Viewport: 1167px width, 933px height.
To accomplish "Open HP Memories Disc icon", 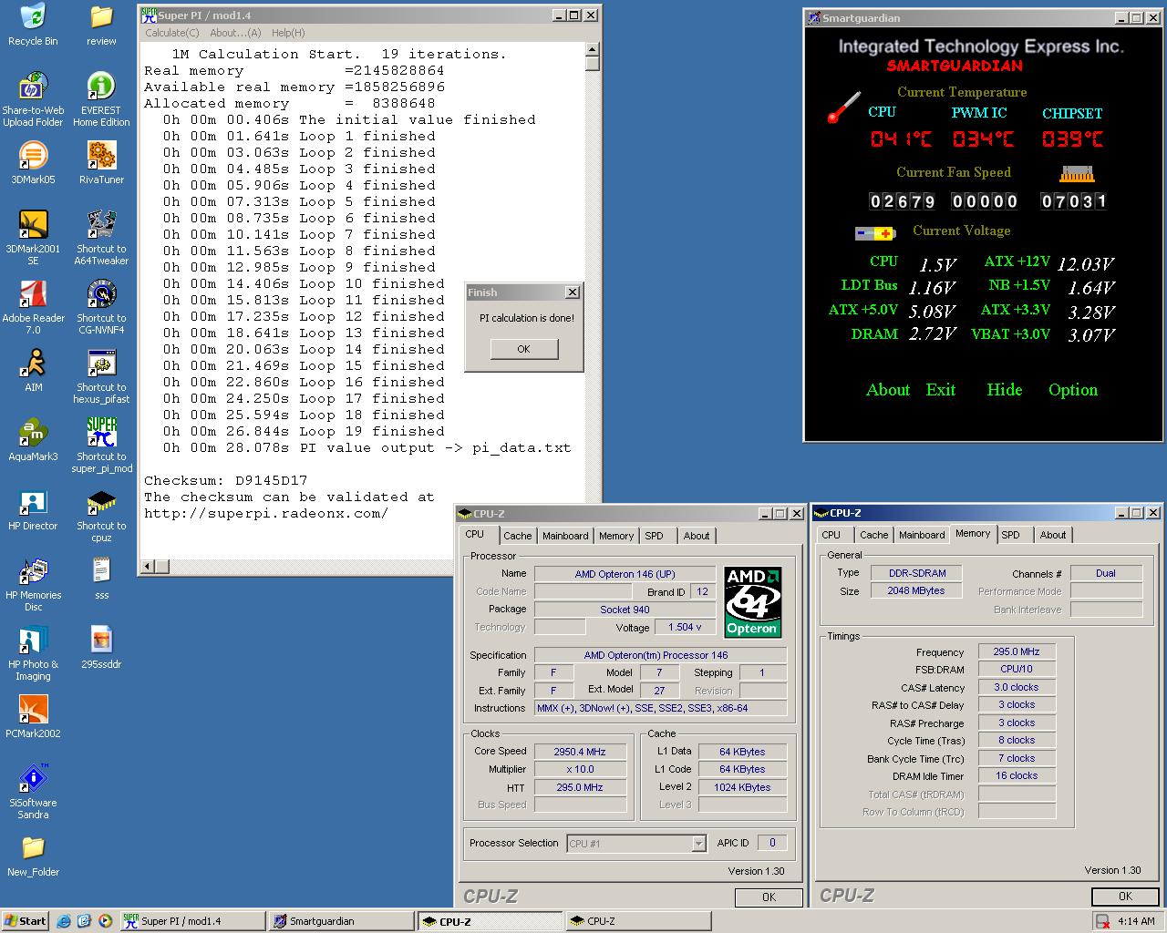I will 33,584.
